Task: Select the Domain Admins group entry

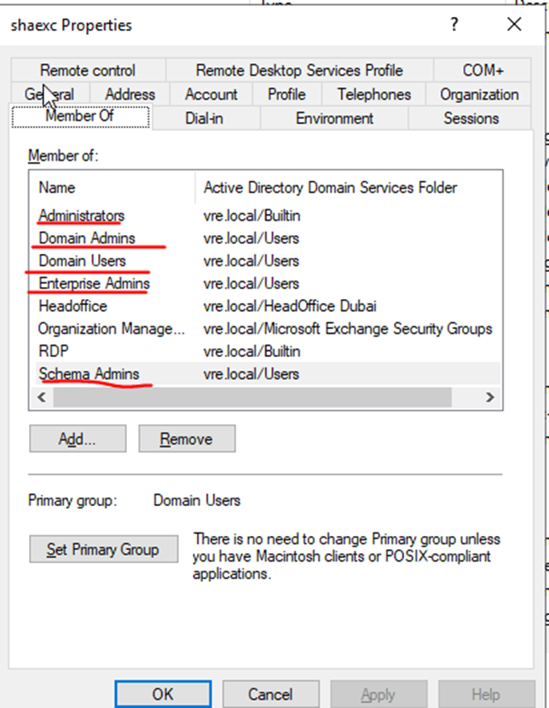Action: point(87,239)
